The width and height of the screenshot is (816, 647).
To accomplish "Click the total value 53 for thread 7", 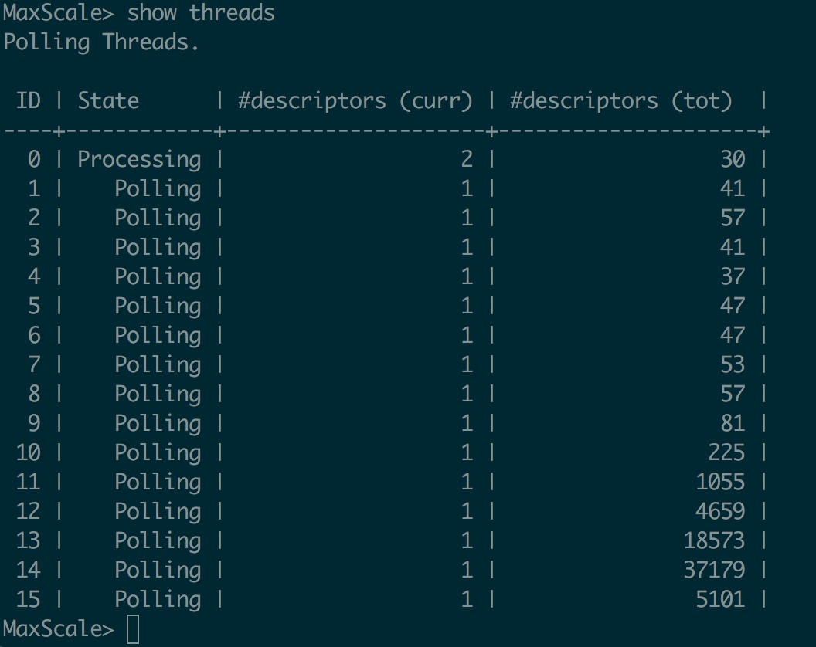I will [733, 364].
